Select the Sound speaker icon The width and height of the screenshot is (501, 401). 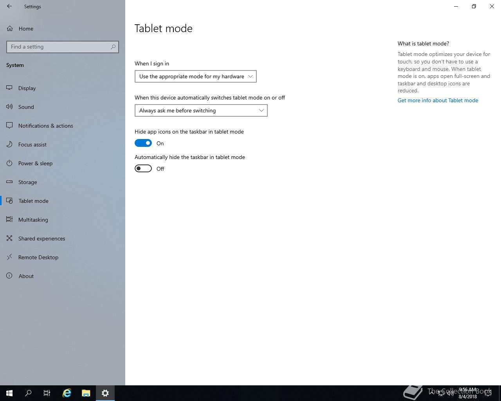(x=9, y=107)
